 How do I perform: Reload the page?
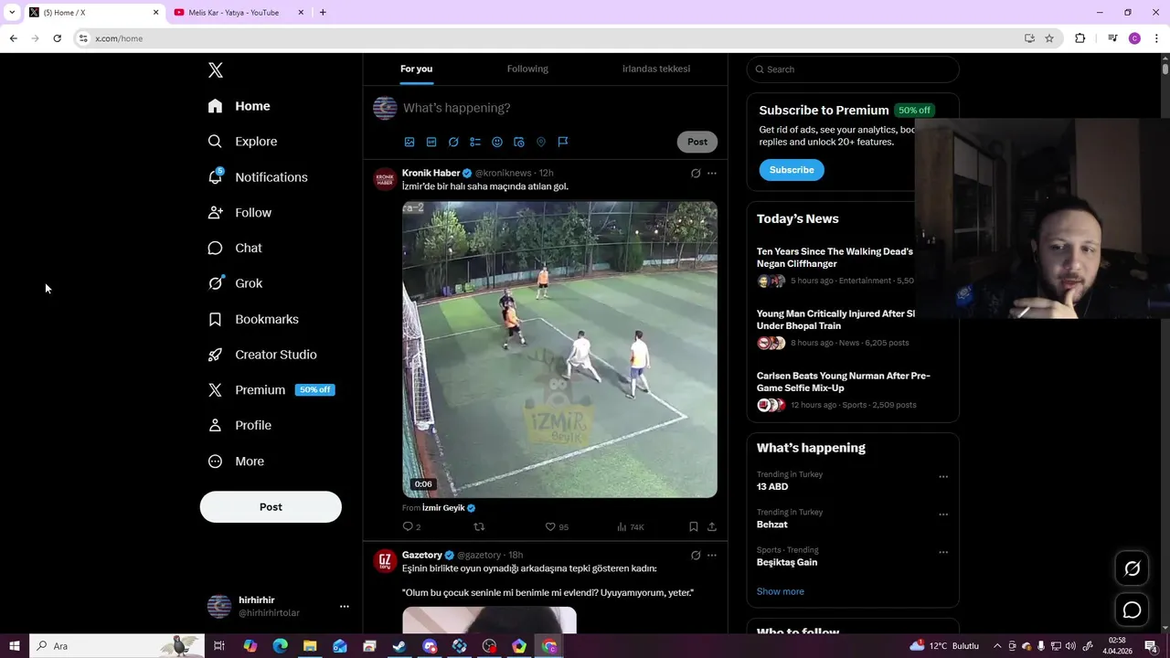57,38
